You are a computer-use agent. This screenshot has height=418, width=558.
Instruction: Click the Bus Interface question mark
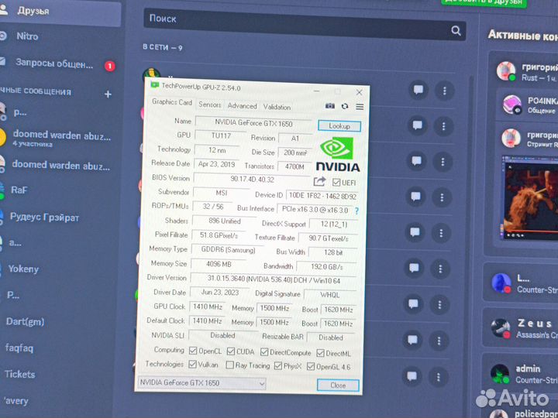(356, 211)
